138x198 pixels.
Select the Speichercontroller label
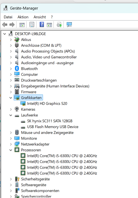coord(36,196)
